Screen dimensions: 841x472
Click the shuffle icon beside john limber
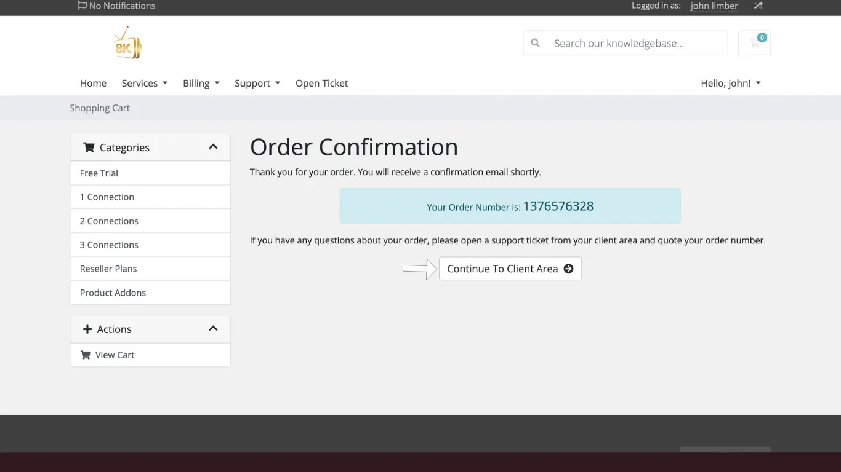[x=758, y=6]
